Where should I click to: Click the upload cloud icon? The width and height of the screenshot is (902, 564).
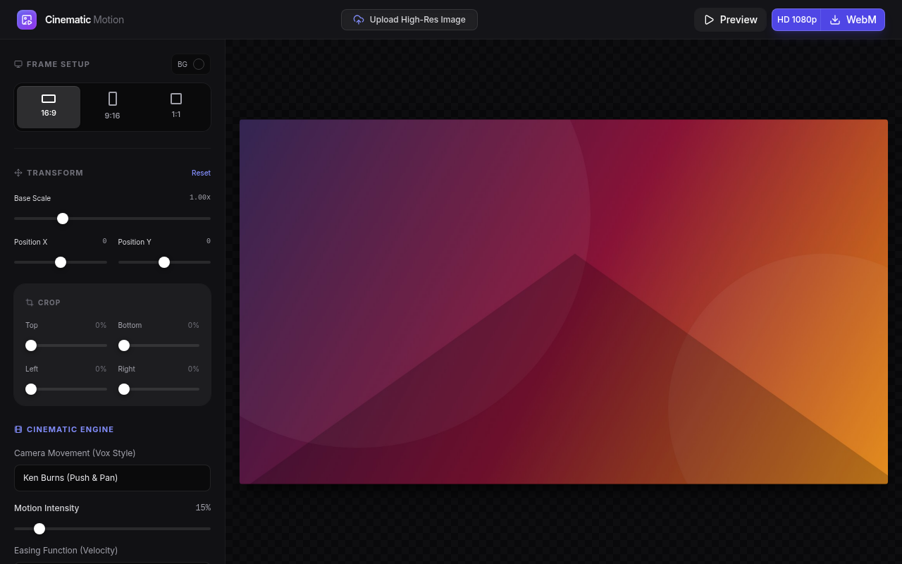point(359,20)
